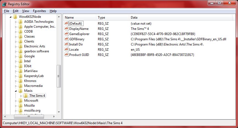Screen dimensions: 238x128
Task: Expand the Mozilla key
Action: point(16,106)
